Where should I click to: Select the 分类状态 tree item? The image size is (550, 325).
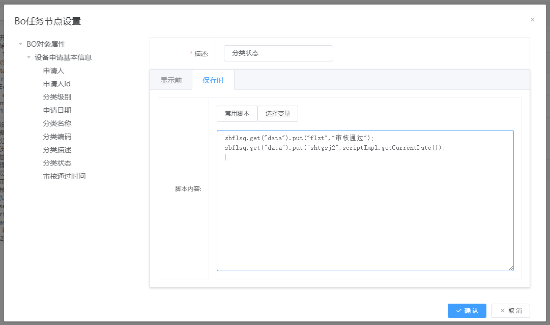pos(57,163)
